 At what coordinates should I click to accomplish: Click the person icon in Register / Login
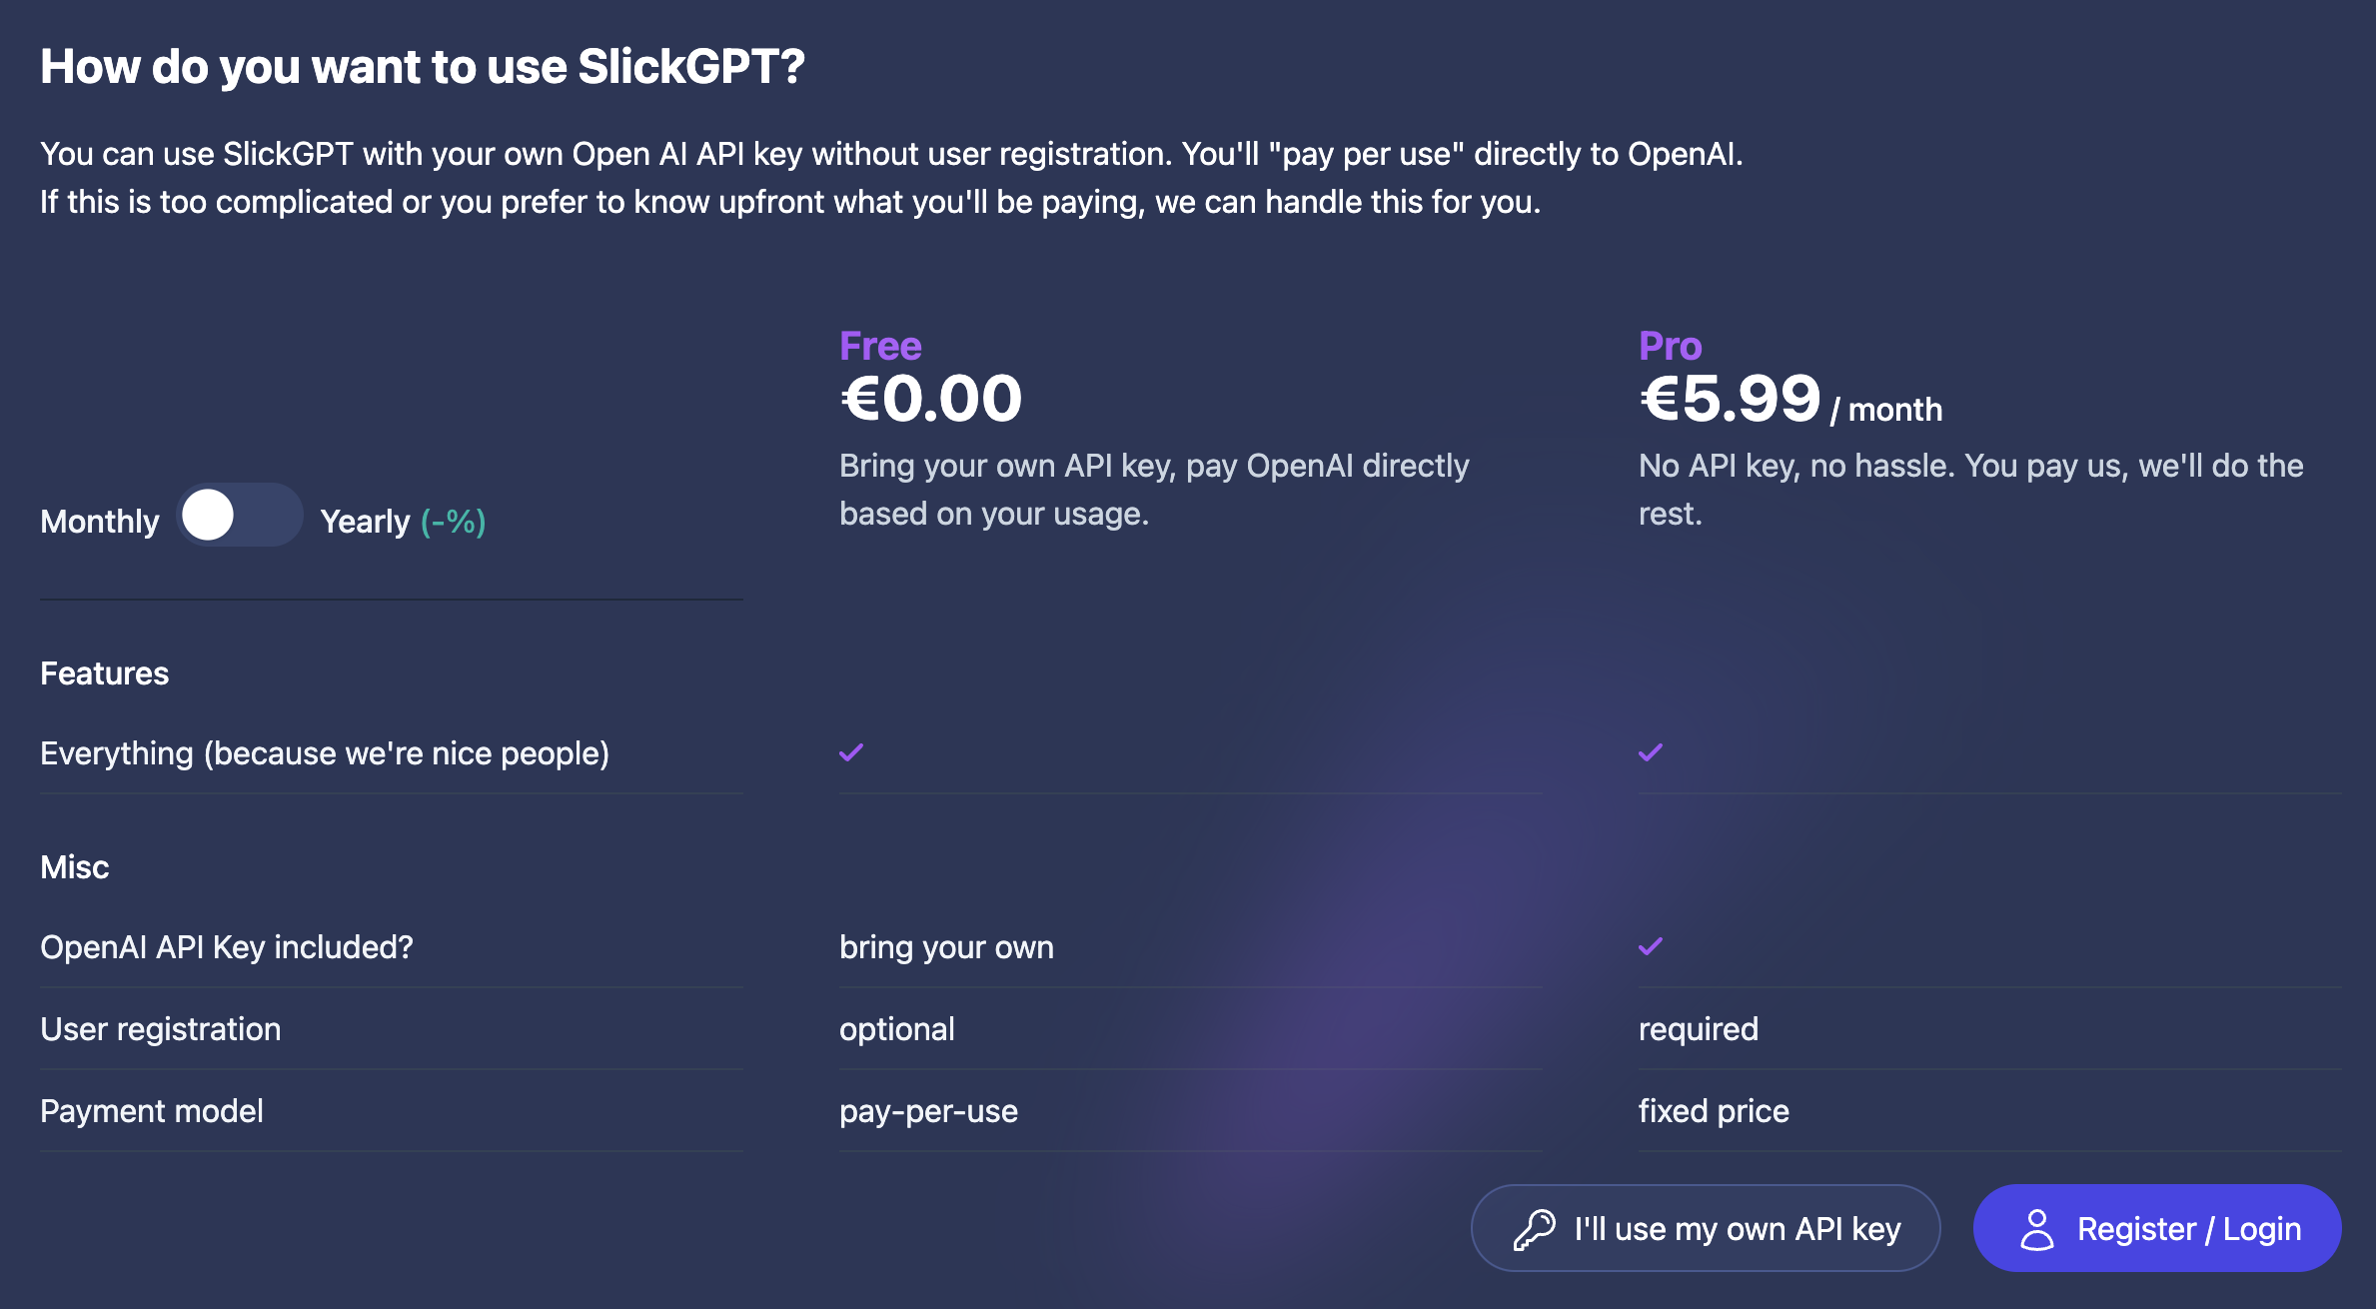pyautogui.click(x=2035, y=1228)
